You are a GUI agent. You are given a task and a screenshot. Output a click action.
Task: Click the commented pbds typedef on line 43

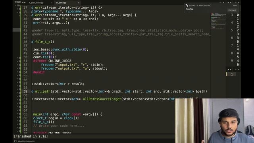pos(117,30)
